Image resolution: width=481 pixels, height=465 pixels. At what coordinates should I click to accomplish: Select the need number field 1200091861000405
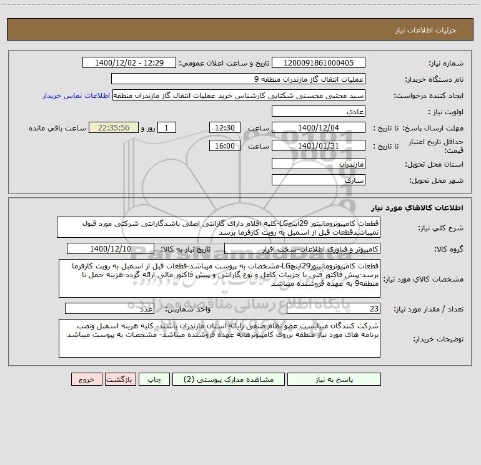tap(319, 62)
